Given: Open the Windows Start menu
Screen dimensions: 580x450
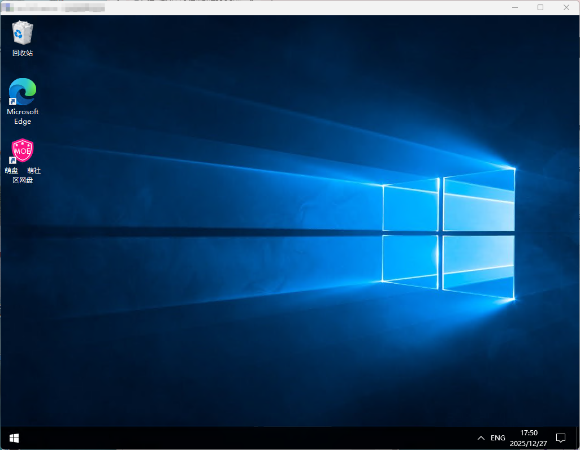Looking at the screenshot, I should point(14,438).
